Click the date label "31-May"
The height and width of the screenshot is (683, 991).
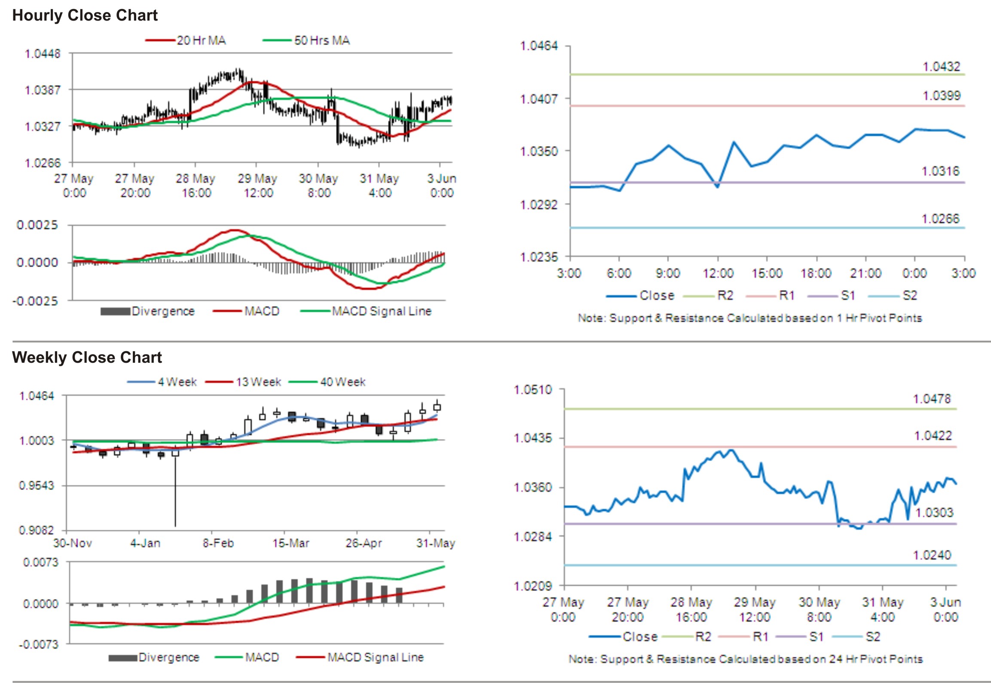(435, 543)
